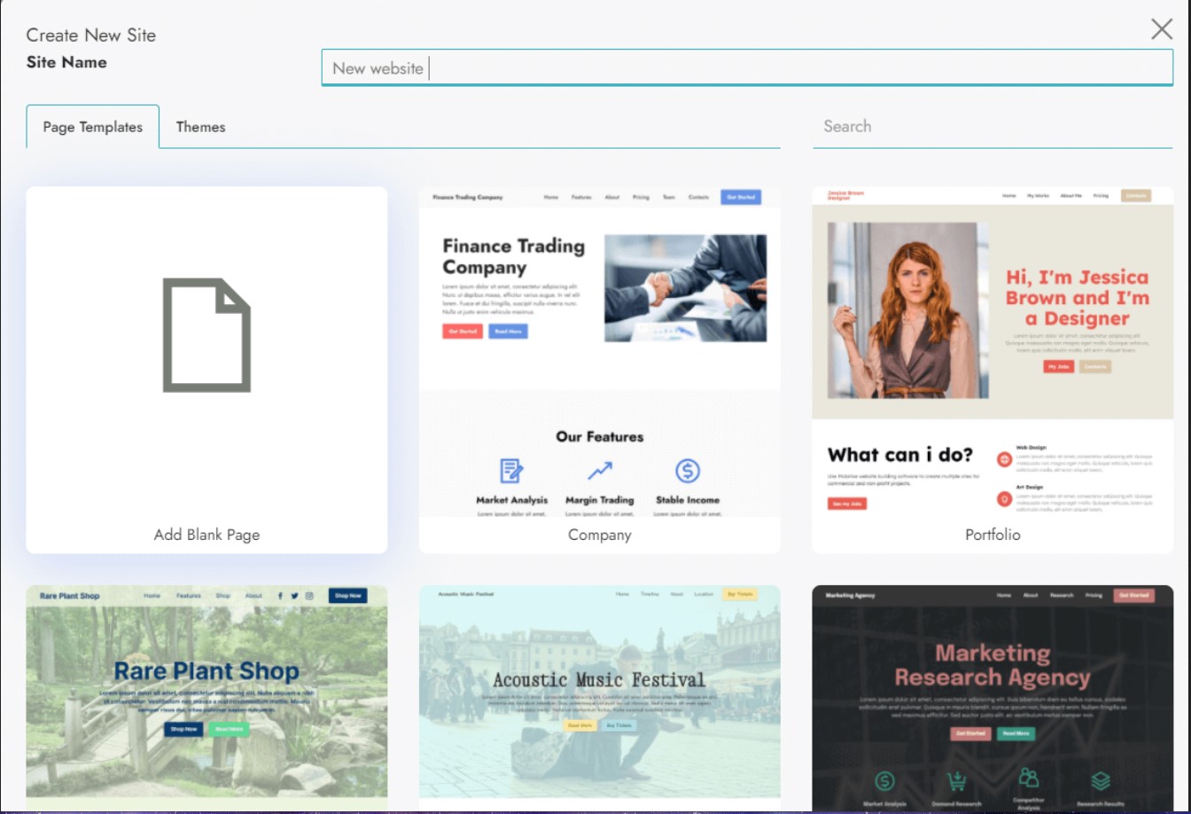Click the blank page document icon
Image resolution: width=1191 pixels, height=814 pixels.
[x=206, y=335]
